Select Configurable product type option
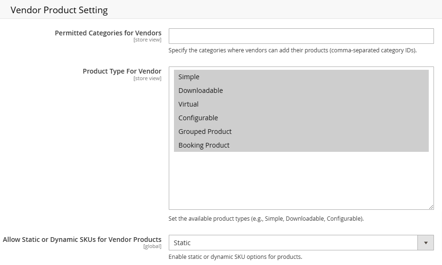This screenshot has width=442, height=265. tap(301, 118)
